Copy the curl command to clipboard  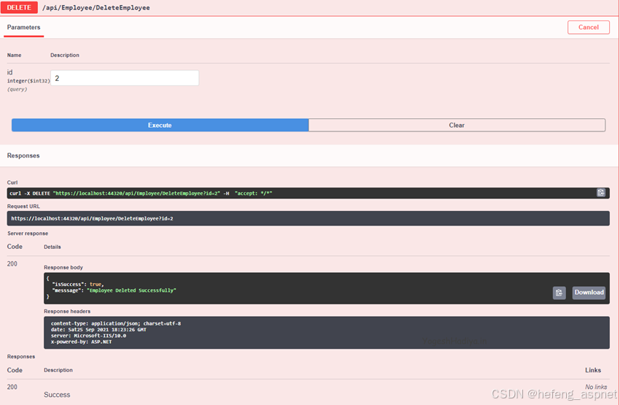click(600, 193)
